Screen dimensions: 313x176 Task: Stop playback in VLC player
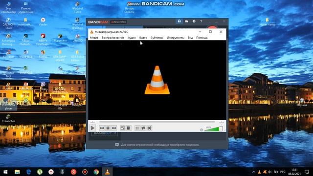tap(108, 128)
